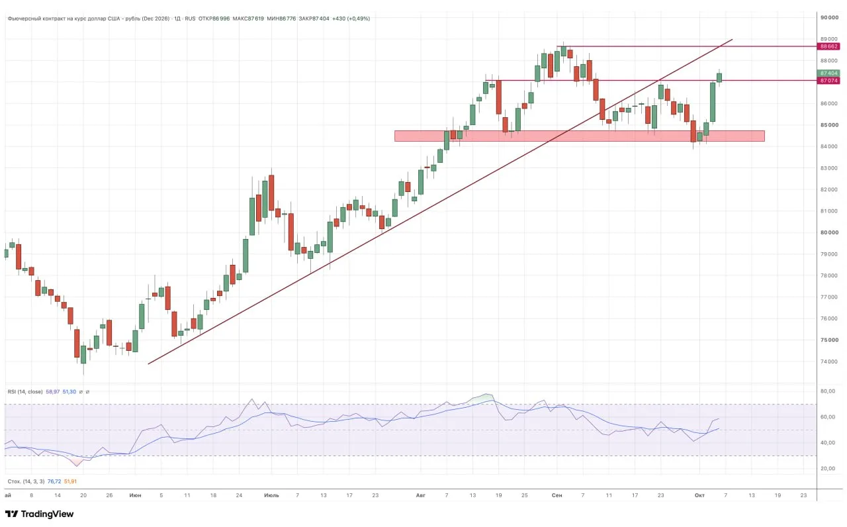The height and width of the screenshot is (527, 847).
Task: Click the "90 000" price scale label
Action: (828, 18)
